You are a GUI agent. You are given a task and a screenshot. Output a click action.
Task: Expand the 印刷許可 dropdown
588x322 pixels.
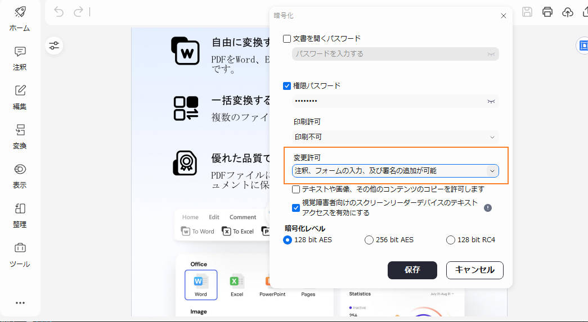click(395, 137)
